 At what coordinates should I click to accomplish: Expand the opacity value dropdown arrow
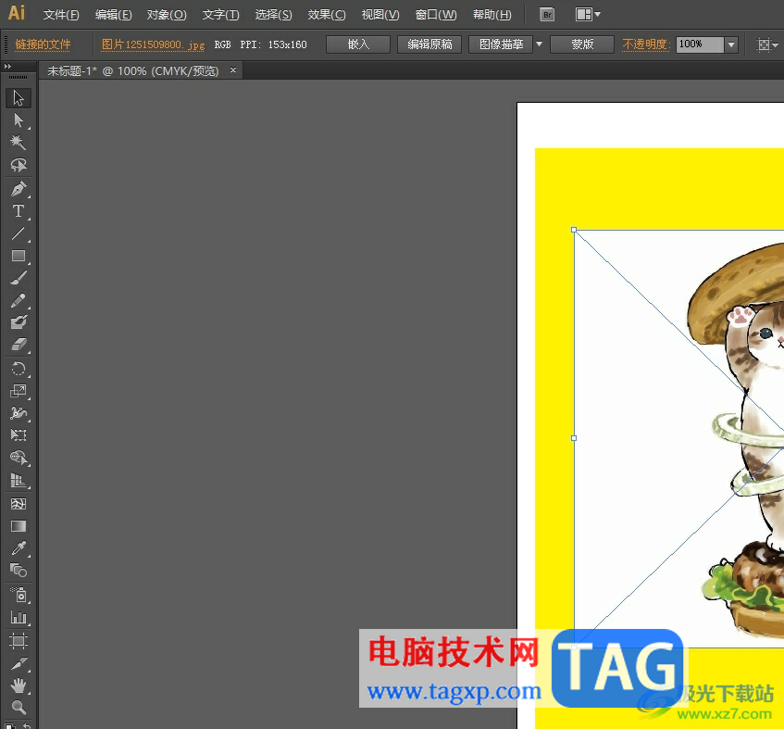(x=731, y=44)
